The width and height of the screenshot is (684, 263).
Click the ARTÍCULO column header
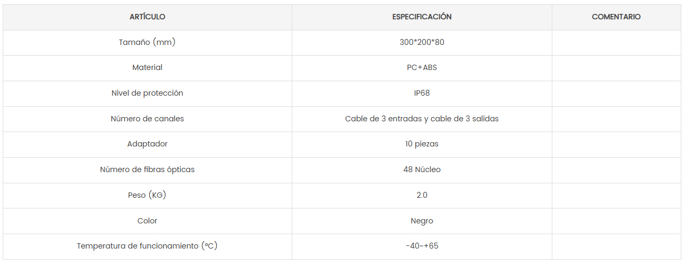147,17
